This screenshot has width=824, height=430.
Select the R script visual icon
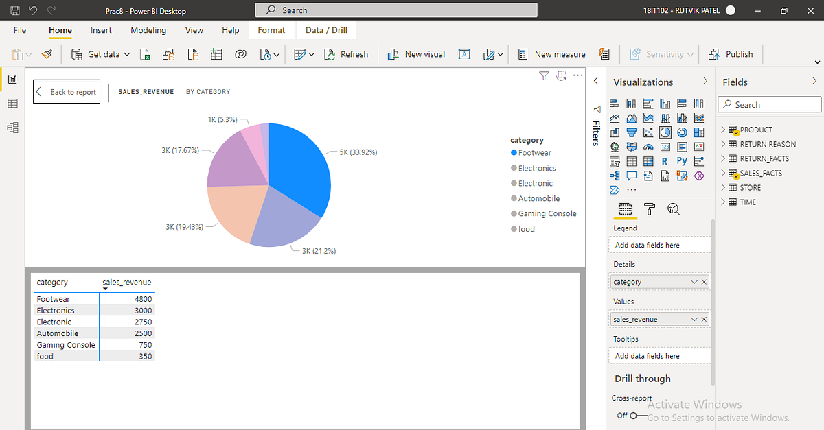665,160
